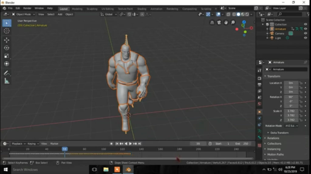This screenshot has height=174, width=311.
Task: Switch to solid viewport shading
Action: pyautogui.click(x=238, y=14)
